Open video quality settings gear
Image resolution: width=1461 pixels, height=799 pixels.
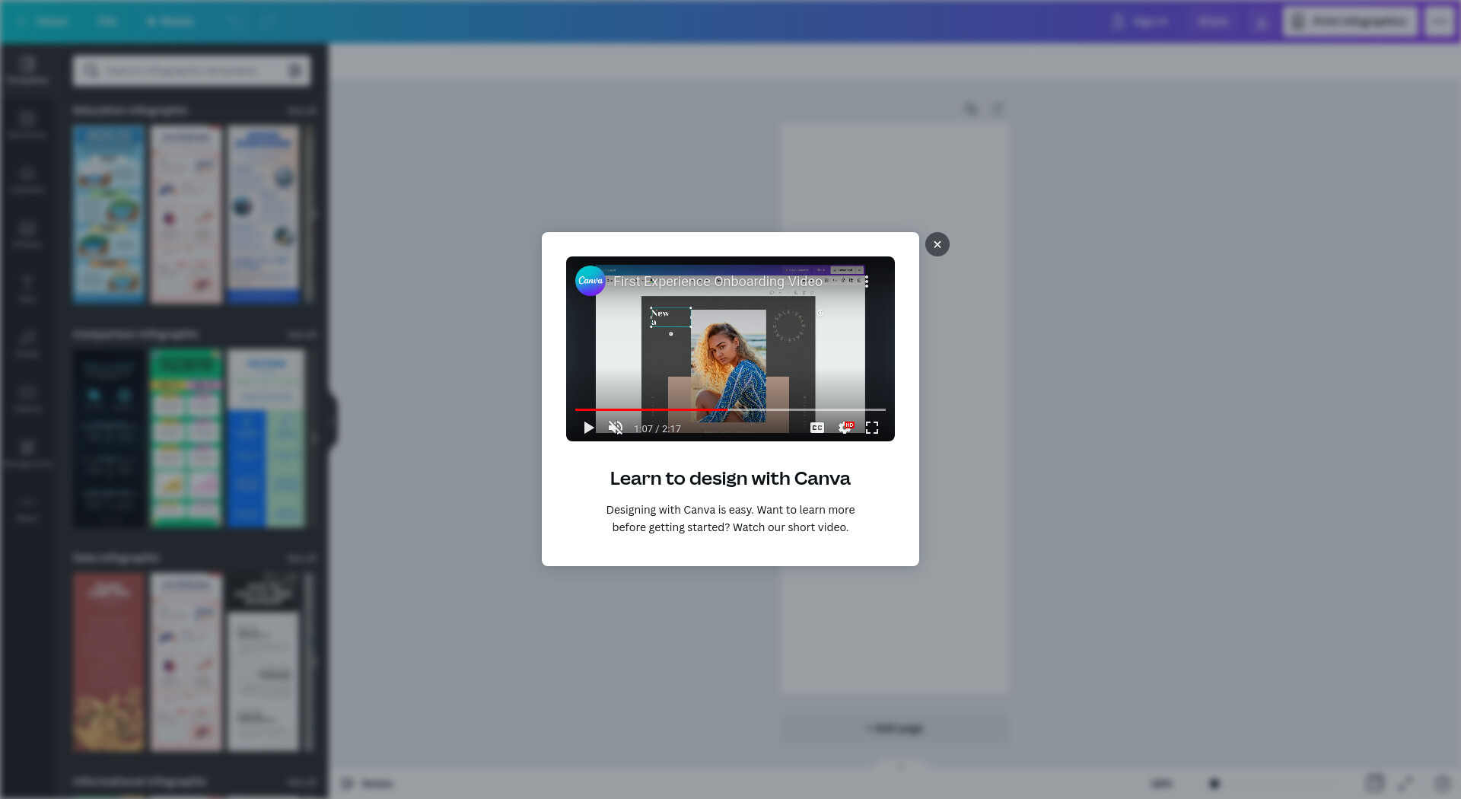pos(845,428)
